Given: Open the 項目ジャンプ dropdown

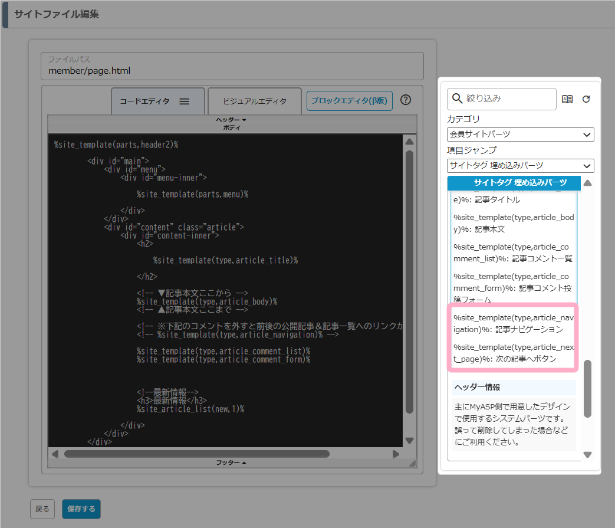Looking at the screenshot, I should pos(520,166).
